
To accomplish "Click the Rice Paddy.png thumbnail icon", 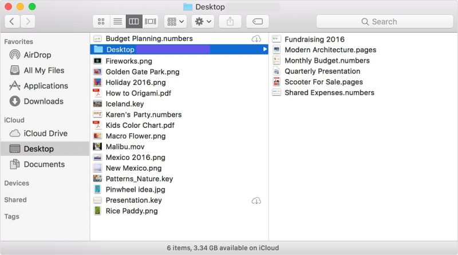I will (x=97, y=211).
